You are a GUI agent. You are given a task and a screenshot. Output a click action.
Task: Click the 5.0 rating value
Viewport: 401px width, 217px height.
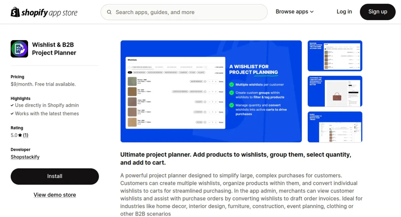14,135
